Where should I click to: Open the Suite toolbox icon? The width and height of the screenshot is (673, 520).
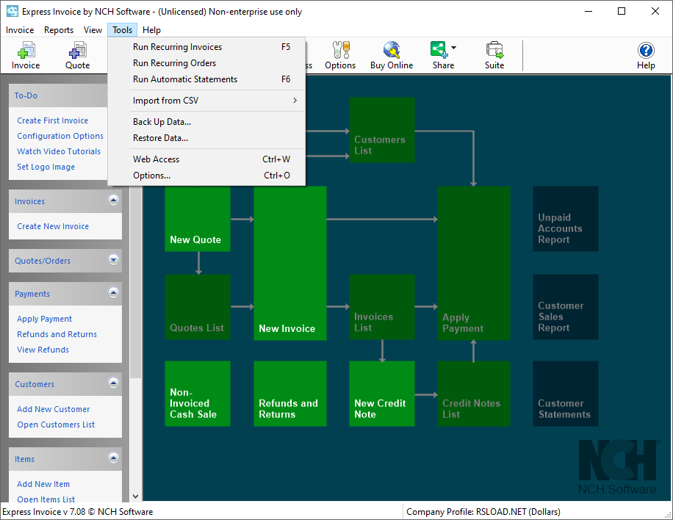494,51
